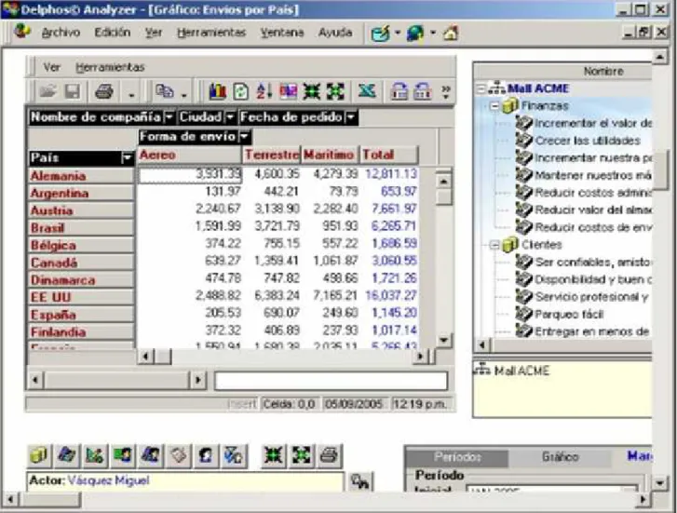677x513 pixels.
Task: Open the Ventana menu
Action: pyautogui.click(x=282, y=33)
